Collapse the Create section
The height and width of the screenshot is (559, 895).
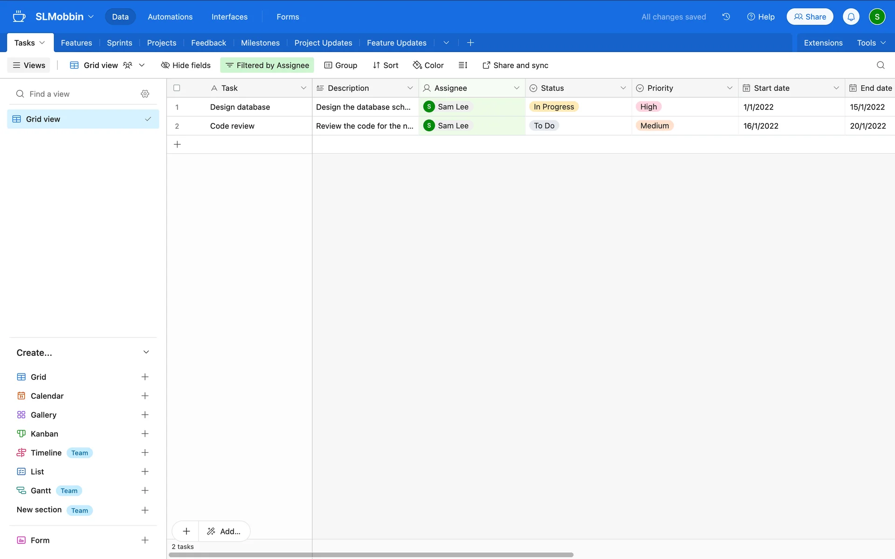(146, 353)
